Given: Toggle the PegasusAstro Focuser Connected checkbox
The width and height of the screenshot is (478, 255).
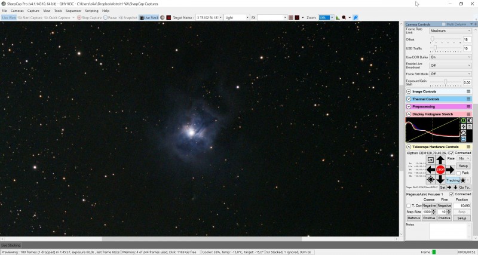Looking at the screenshot, I should tap(452, 194).
